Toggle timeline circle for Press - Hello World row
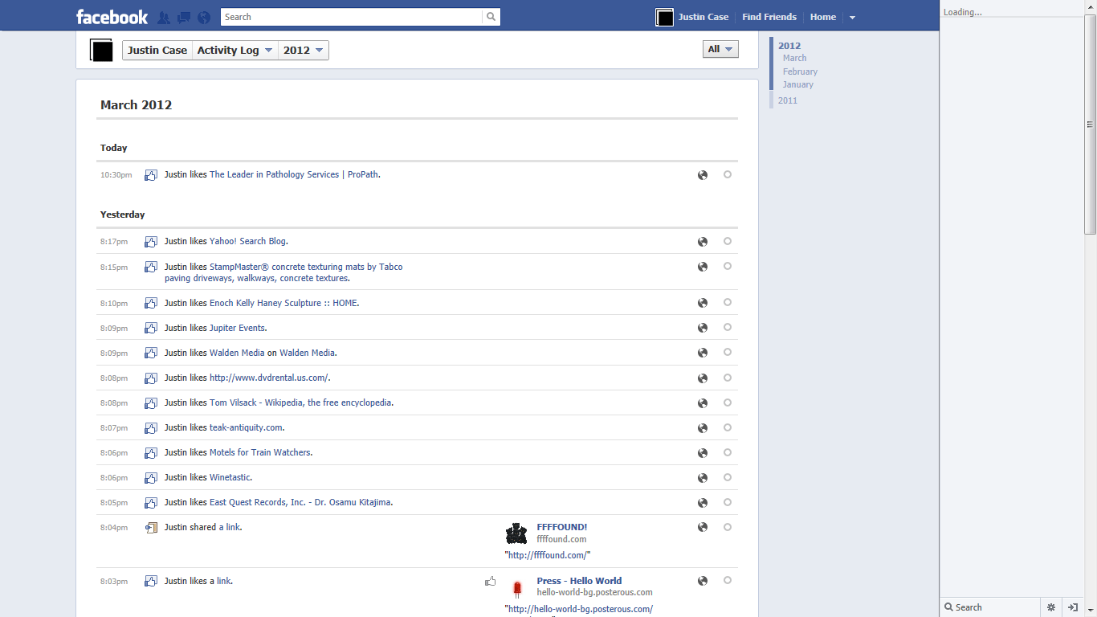Image resolution: width=1097 pixels, height=617 pixels. [728, 580]
